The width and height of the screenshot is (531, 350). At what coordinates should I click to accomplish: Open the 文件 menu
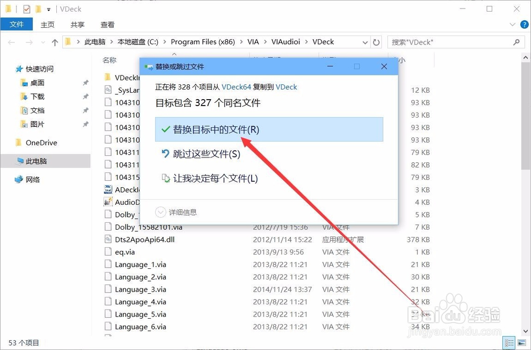(16, 24)
